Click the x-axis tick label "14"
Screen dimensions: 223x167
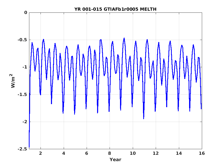point(179,153)
